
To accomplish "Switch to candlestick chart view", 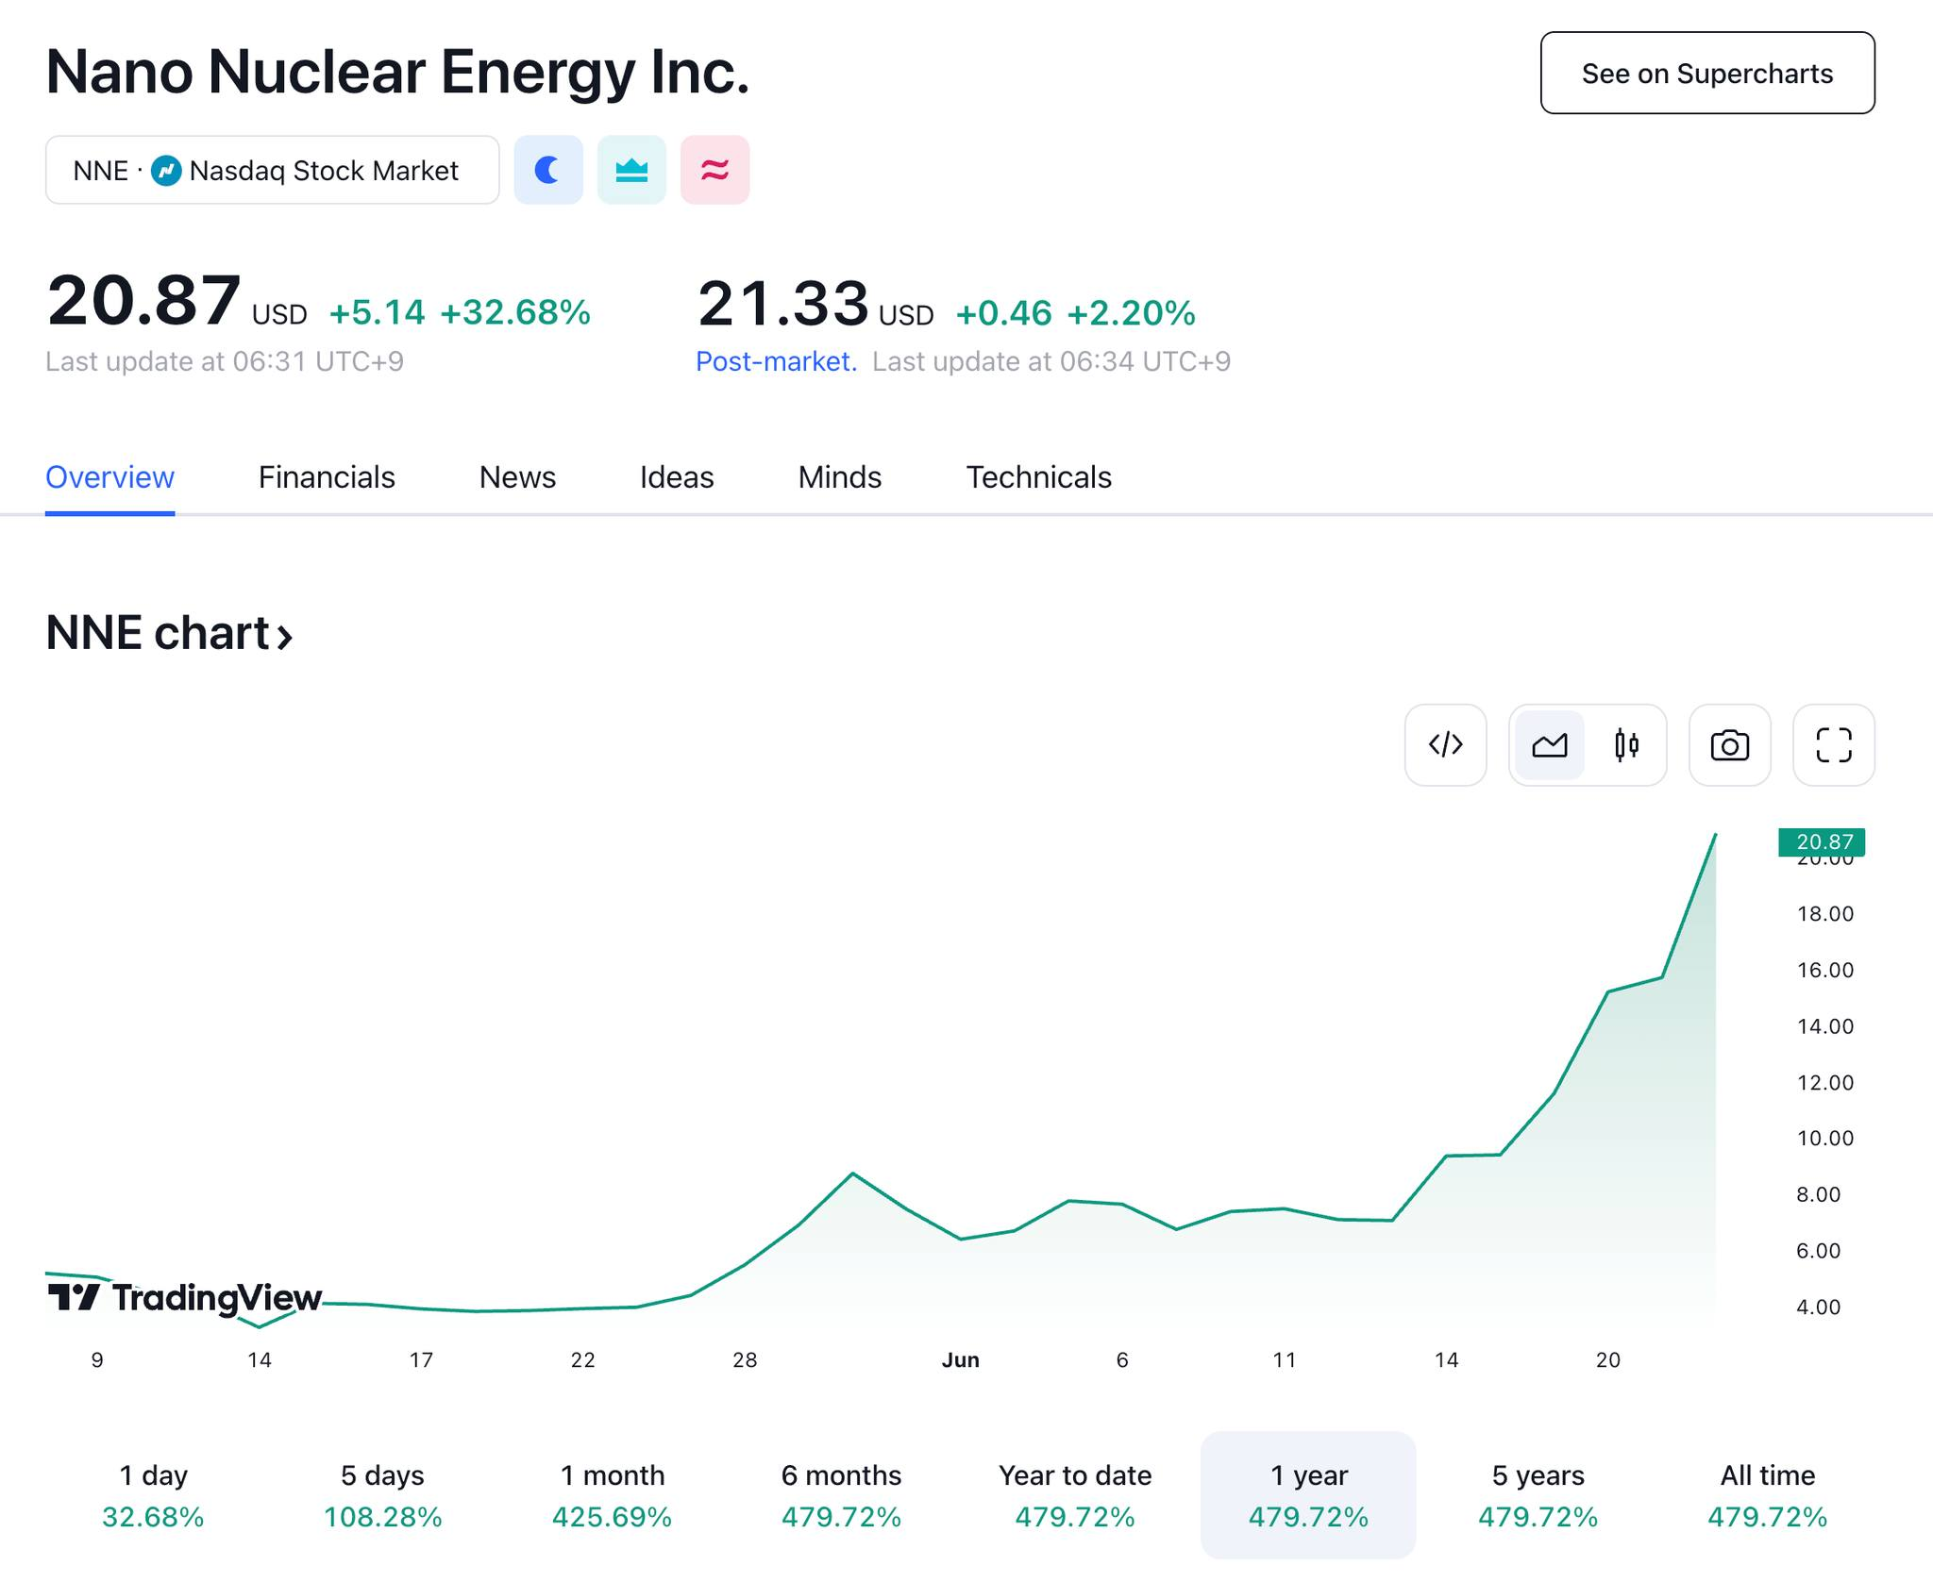I will pyautogui.click(x=1626, y=745).
